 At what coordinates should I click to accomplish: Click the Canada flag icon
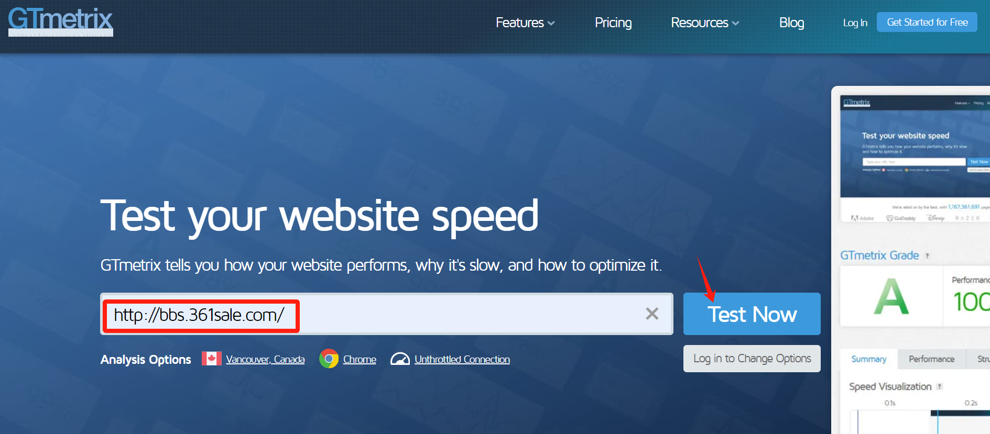pyautogui.click(x=212, y=359)
